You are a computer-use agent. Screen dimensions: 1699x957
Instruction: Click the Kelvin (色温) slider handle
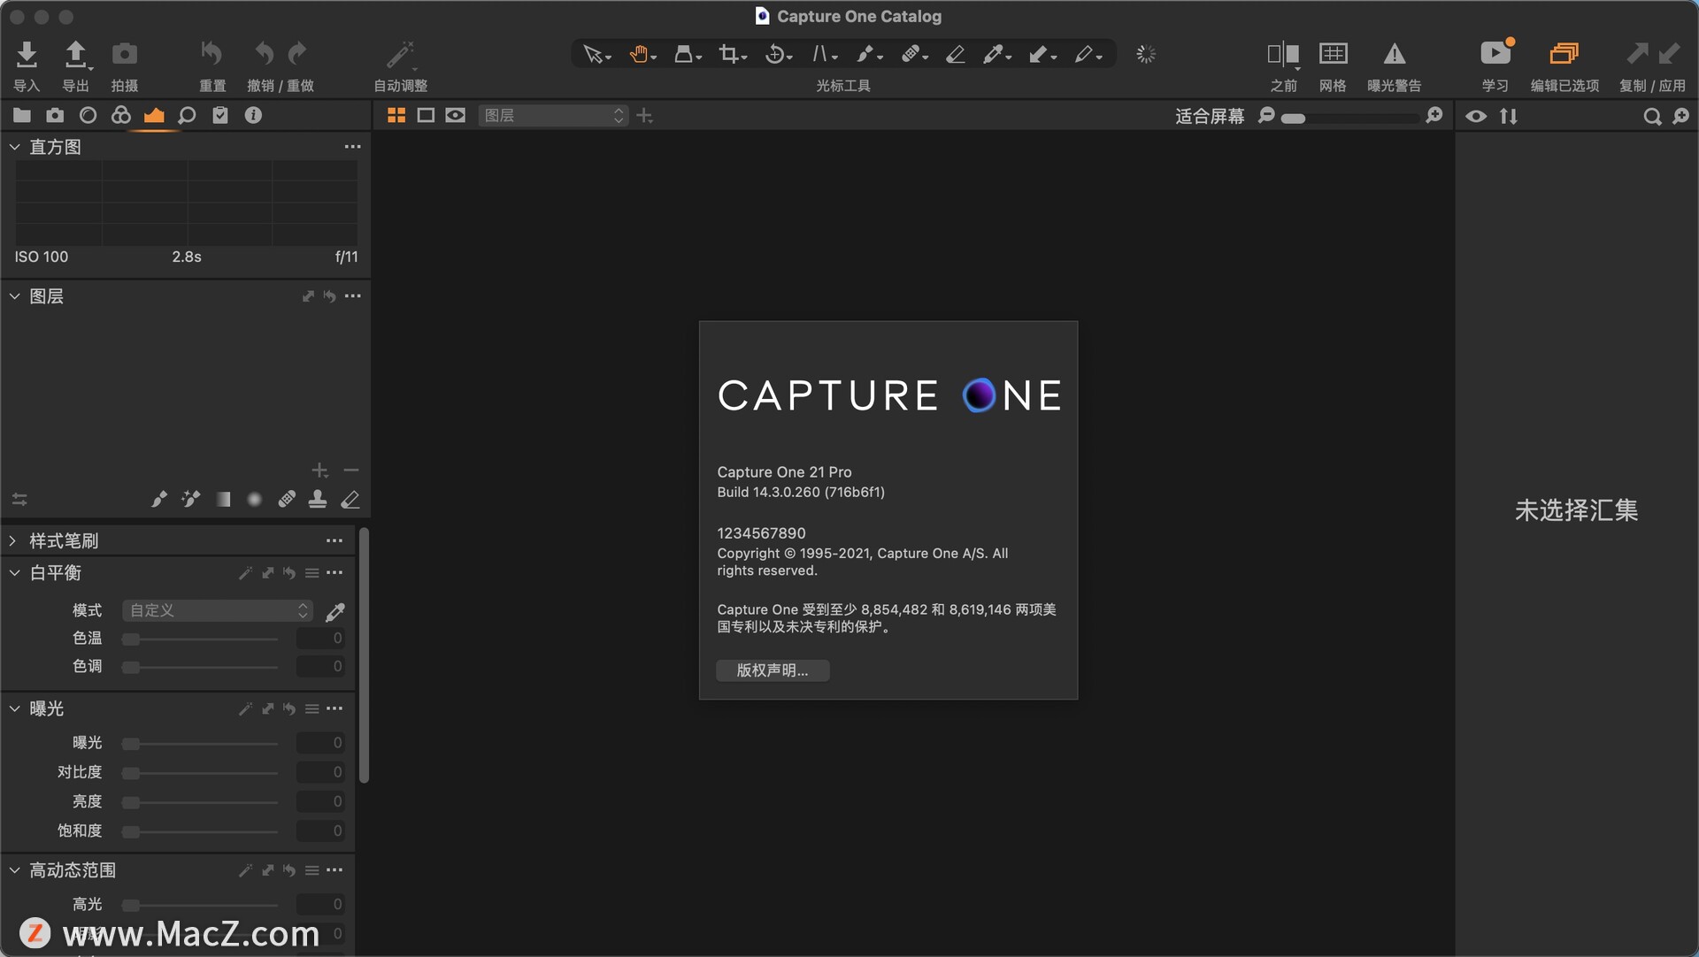click(x=131, y=639)
